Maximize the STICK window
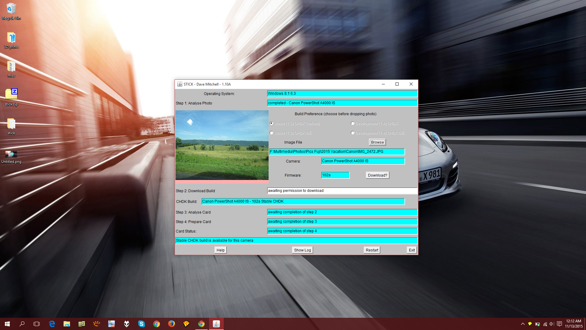Screen dimensions: 586x330 [397, 84]
